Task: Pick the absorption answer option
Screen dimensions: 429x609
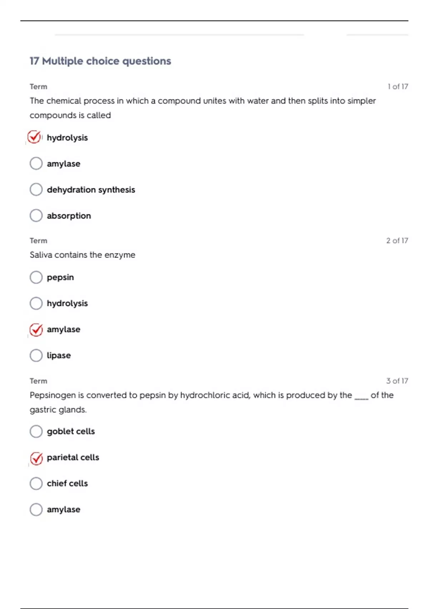Action: pyautogui.click(x=36, y=216)
